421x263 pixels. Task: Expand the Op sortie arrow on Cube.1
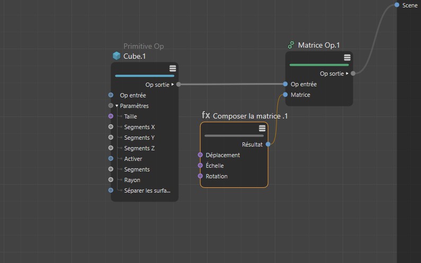click(x=173, y=84)
